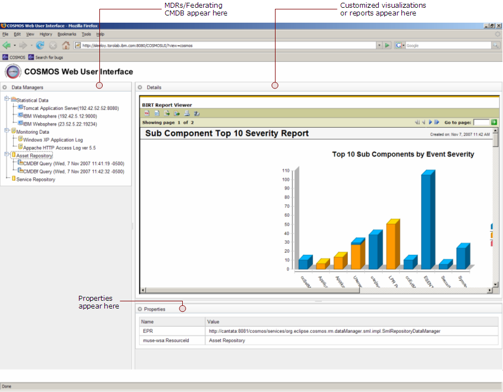Collapse the Details panel
This screenshot has width=503, height=392.
tap(140, 87)
